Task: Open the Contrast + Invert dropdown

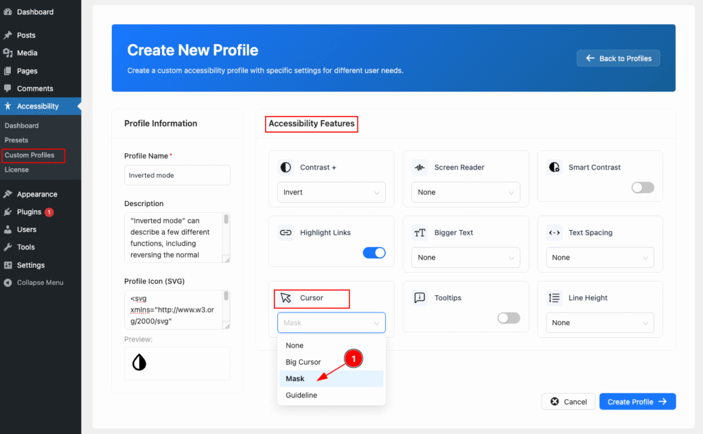Action: 331,192
